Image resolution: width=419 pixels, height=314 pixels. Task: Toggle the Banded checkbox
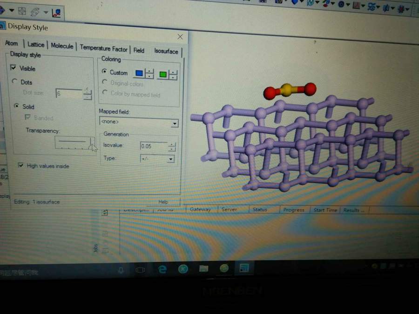pyautogui.click(x=27, y=117)
